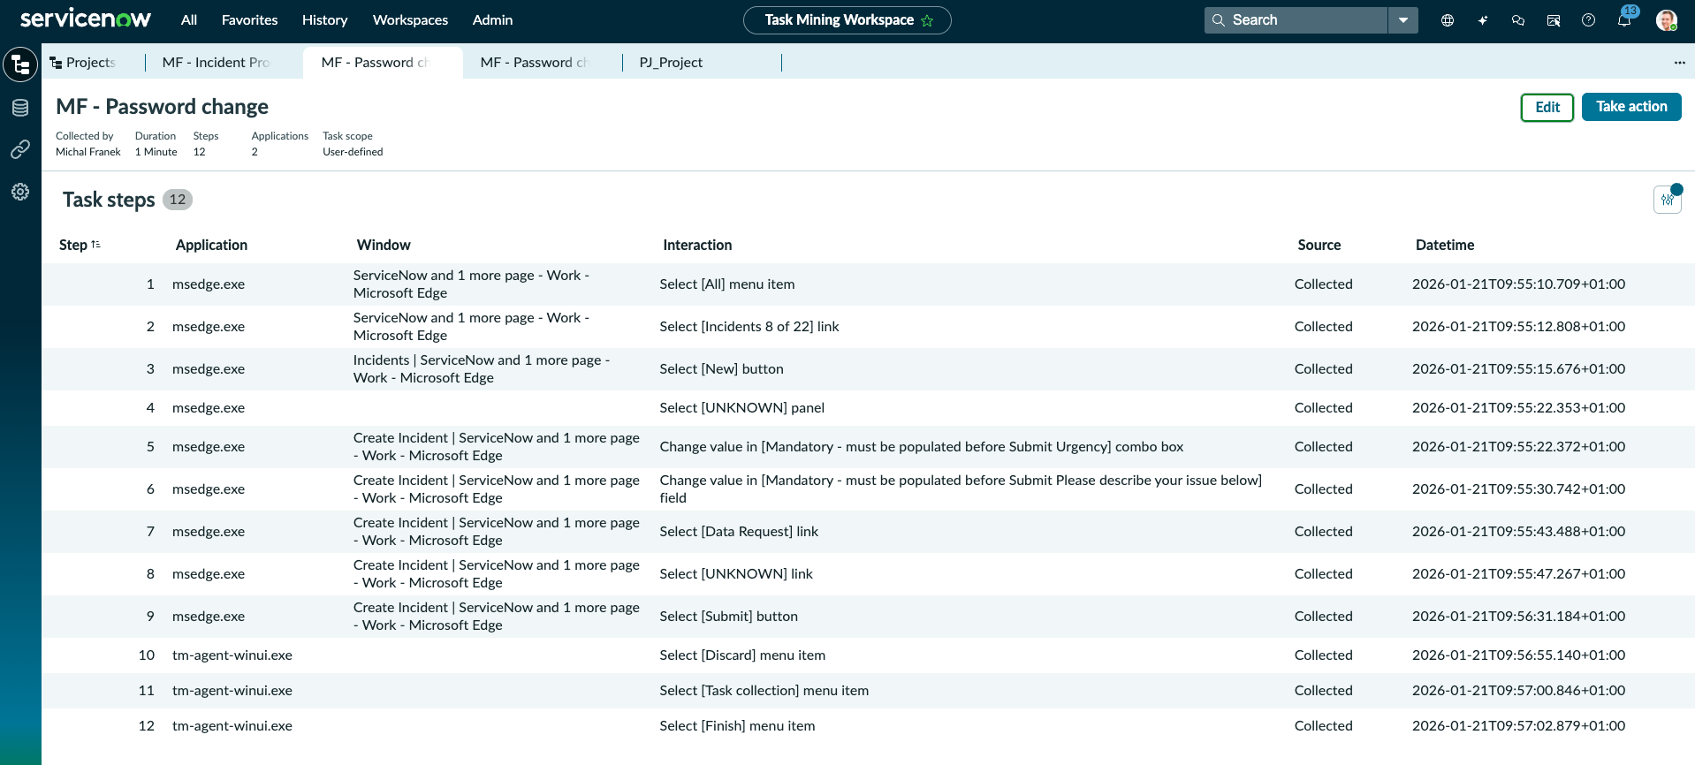The height and width of the screenshot is (765, 1695).
Task: Click the ServiceNow logo
Action: (x=86, y=19)
